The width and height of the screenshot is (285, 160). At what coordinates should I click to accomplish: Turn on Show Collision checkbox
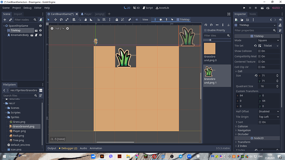tap(259, 51)
